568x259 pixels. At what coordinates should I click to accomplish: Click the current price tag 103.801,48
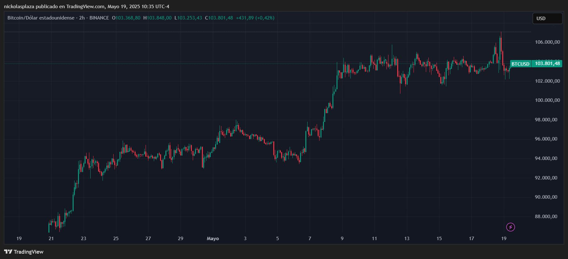[548, 63]
